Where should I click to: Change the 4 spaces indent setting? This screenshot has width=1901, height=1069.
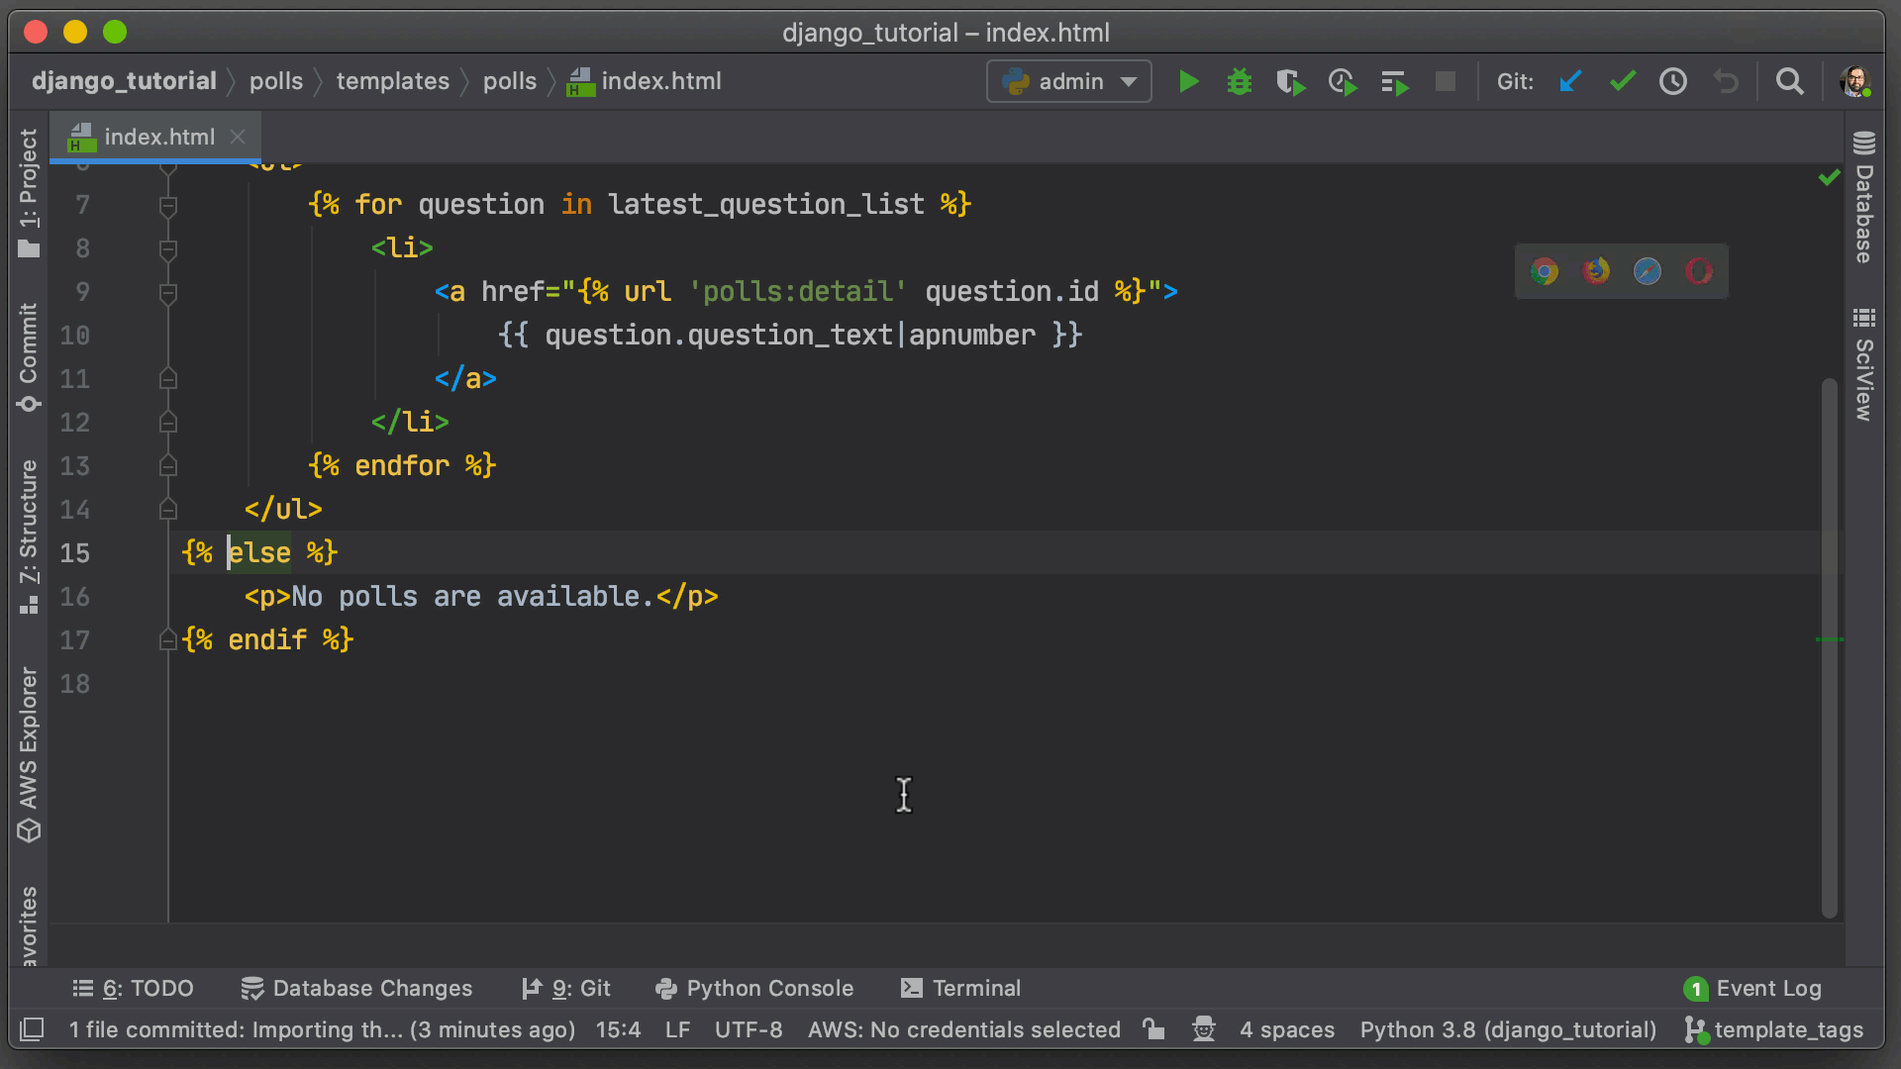tap(1287, 1029)
